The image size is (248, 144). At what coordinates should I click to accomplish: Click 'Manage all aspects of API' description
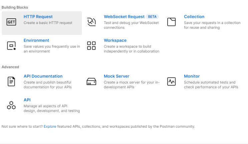pos(52,108)
